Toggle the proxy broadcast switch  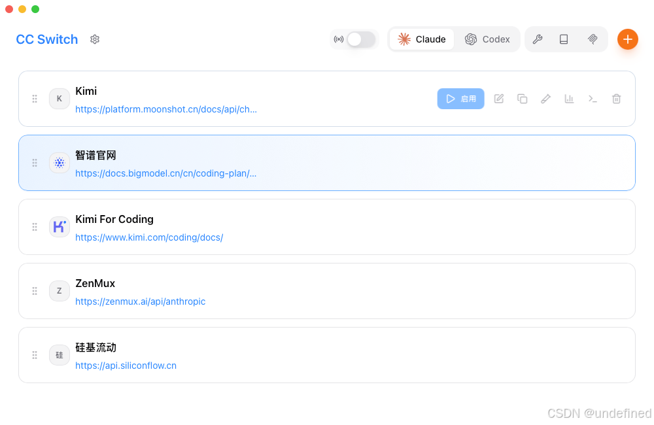(361, 40)
